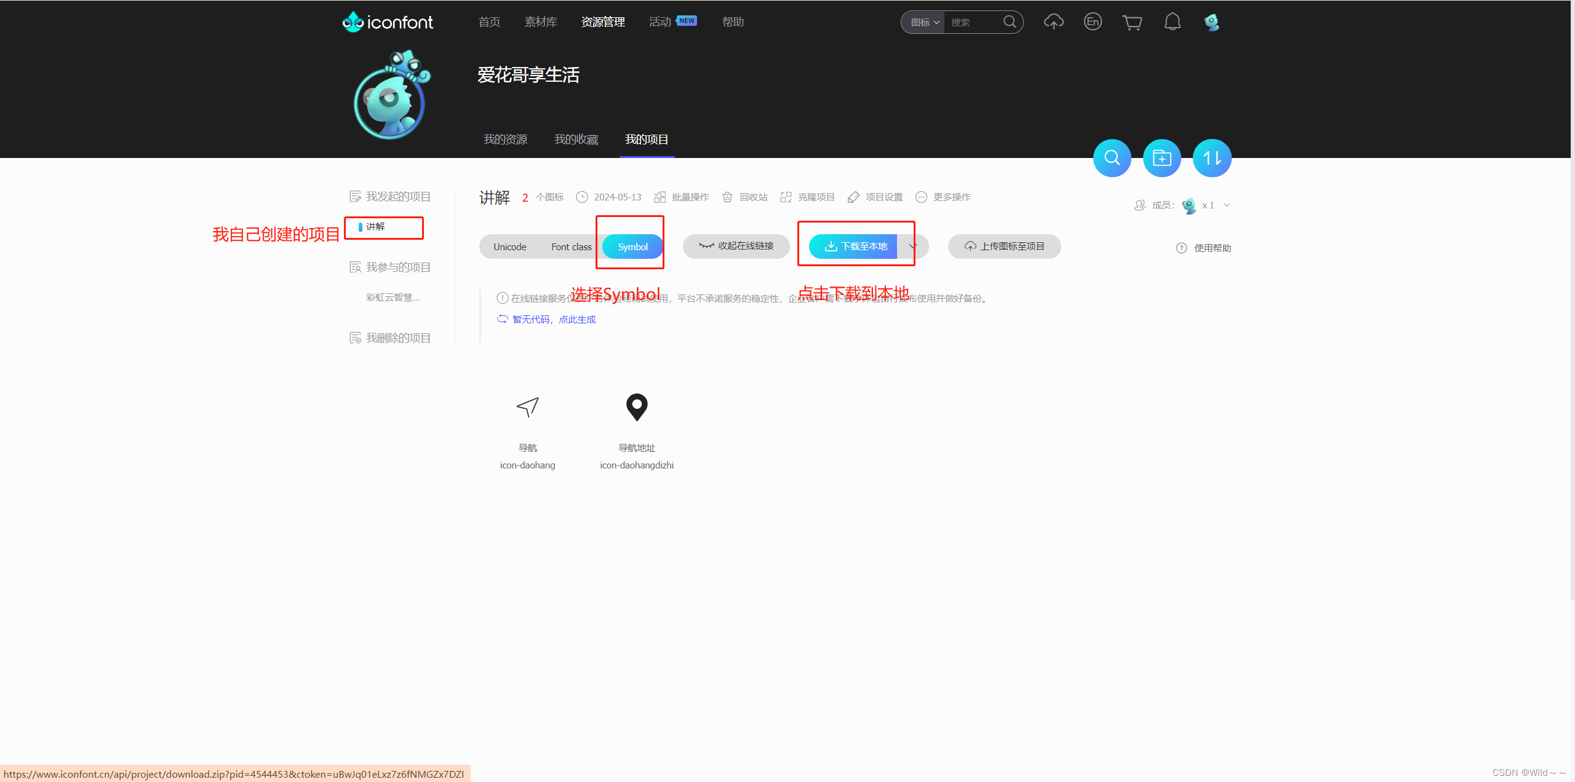Expand the members list chevron
The height and width of the screenshot is (782, 1575).
click(1227, 205)
